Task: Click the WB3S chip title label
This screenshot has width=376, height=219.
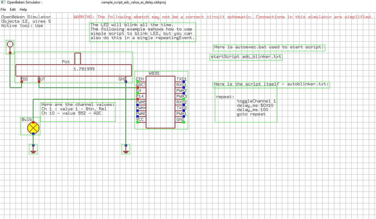Action: 154,73
